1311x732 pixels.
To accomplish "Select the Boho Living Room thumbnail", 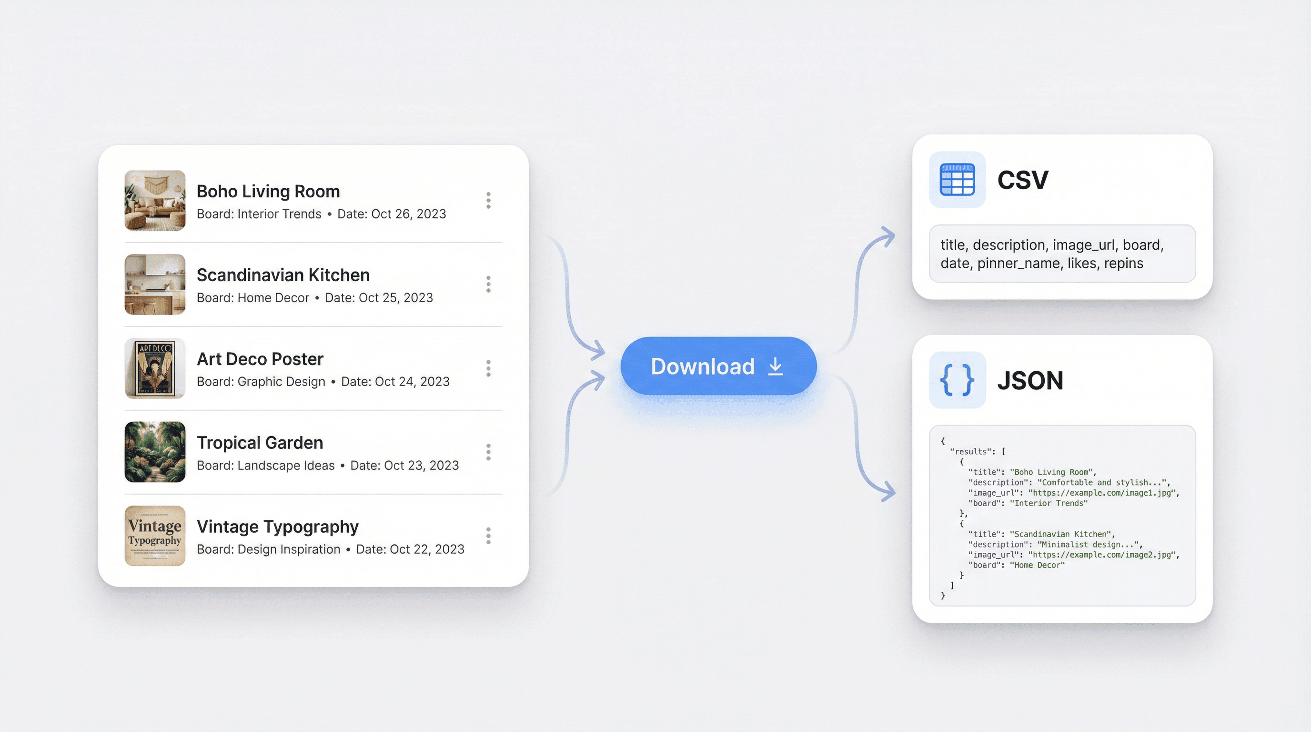I will (155, 201).
